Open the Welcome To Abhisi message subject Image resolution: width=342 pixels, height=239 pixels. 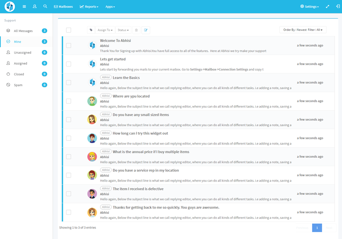(x=115, y=40)
